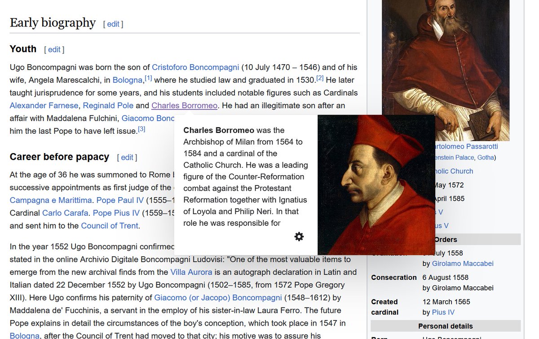
Task: Open Cristoforo Boncompagni link
Action: [x=195, y=67]
